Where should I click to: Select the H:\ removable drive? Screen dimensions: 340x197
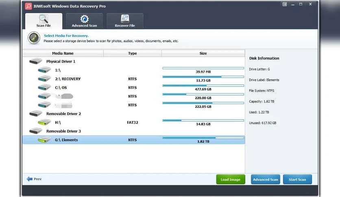click(x=134, y=123)
